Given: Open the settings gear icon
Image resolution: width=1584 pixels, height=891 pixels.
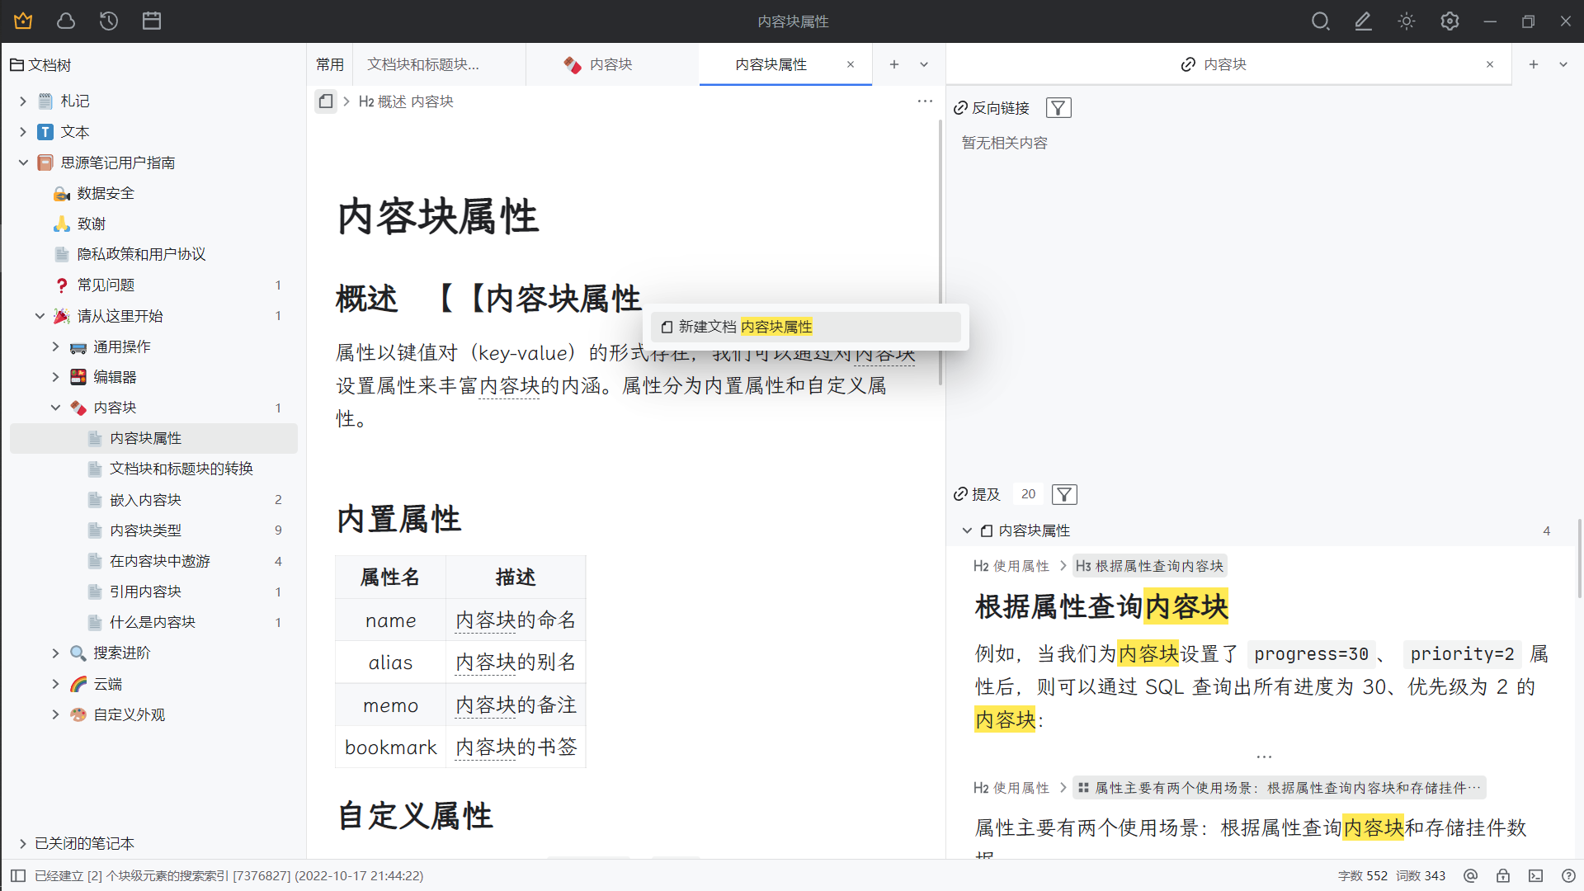Looking at the screenshot, I should (x=1450, y=21).
